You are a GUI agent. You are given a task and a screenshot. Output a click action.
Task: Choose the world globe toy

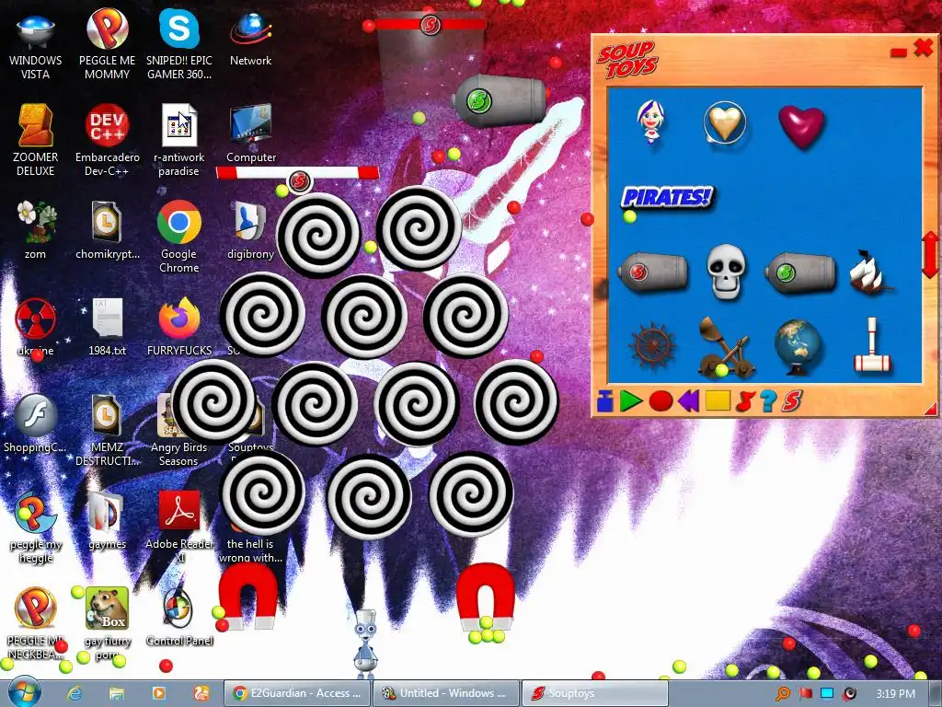pos(798,347)
